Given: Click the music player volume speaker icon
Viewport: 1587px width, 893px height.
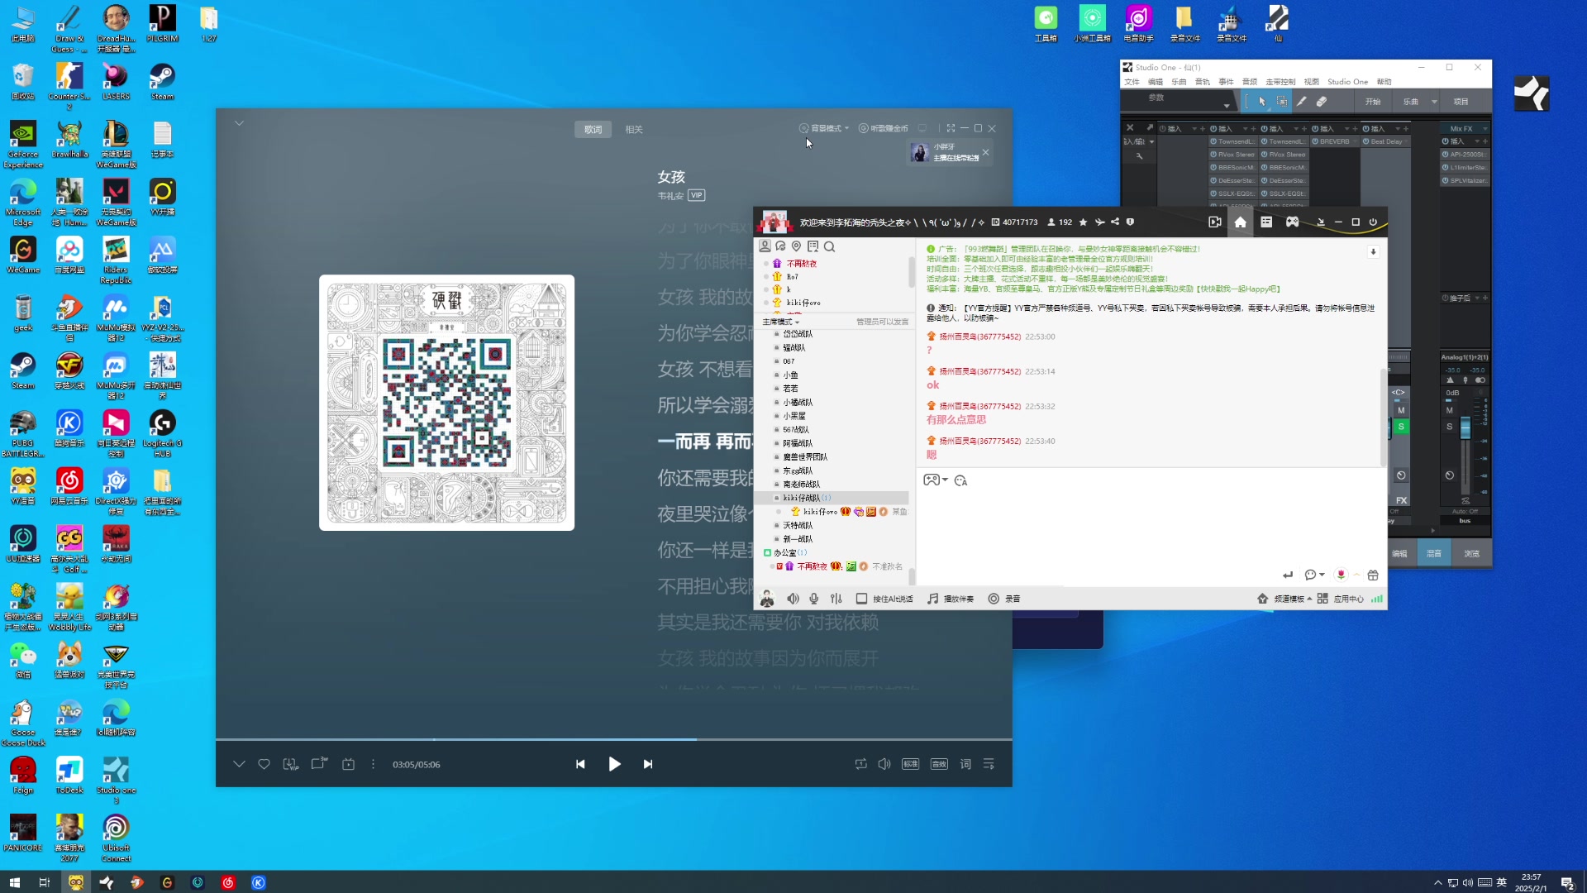Looking at the screenshot, I should pyautogui.click(x=884, y=764).
